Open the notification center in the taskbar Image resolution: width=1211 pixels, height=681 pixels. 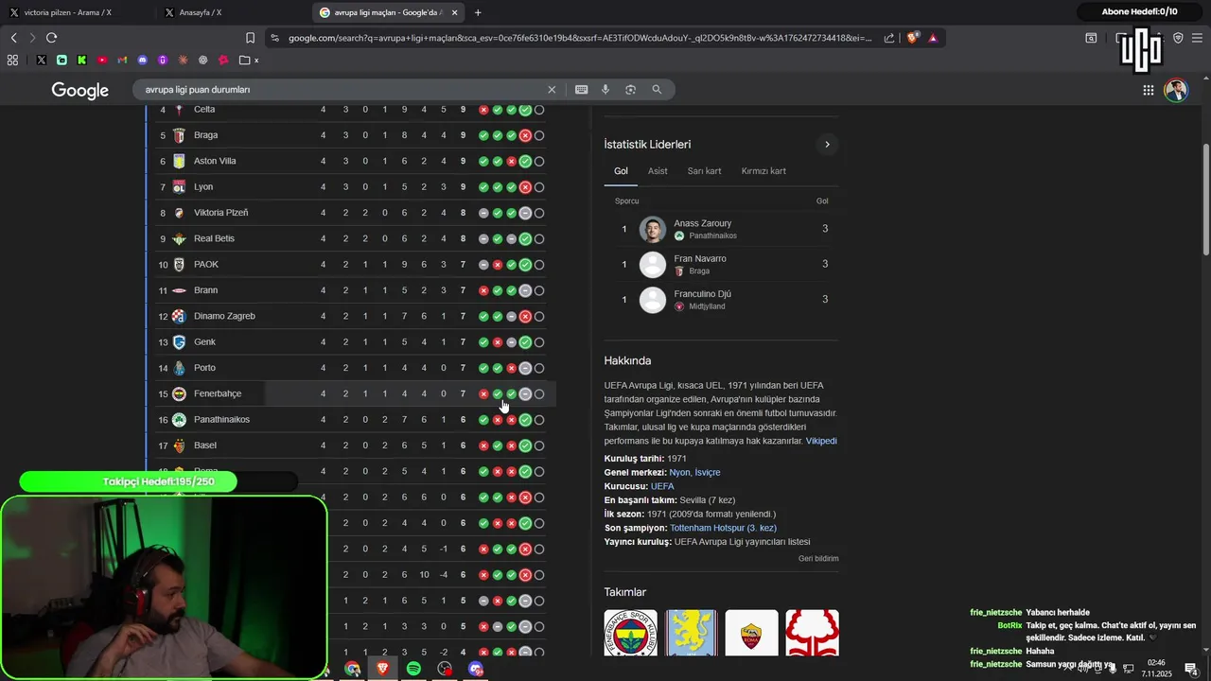[1190, 669]
